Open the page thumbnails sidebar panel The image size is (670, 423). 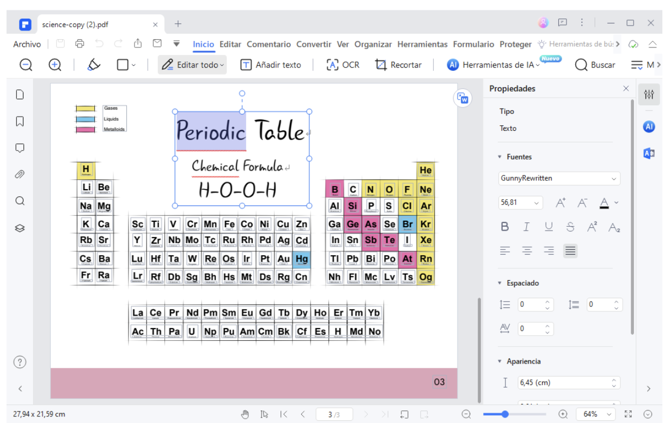pos(20,94)
